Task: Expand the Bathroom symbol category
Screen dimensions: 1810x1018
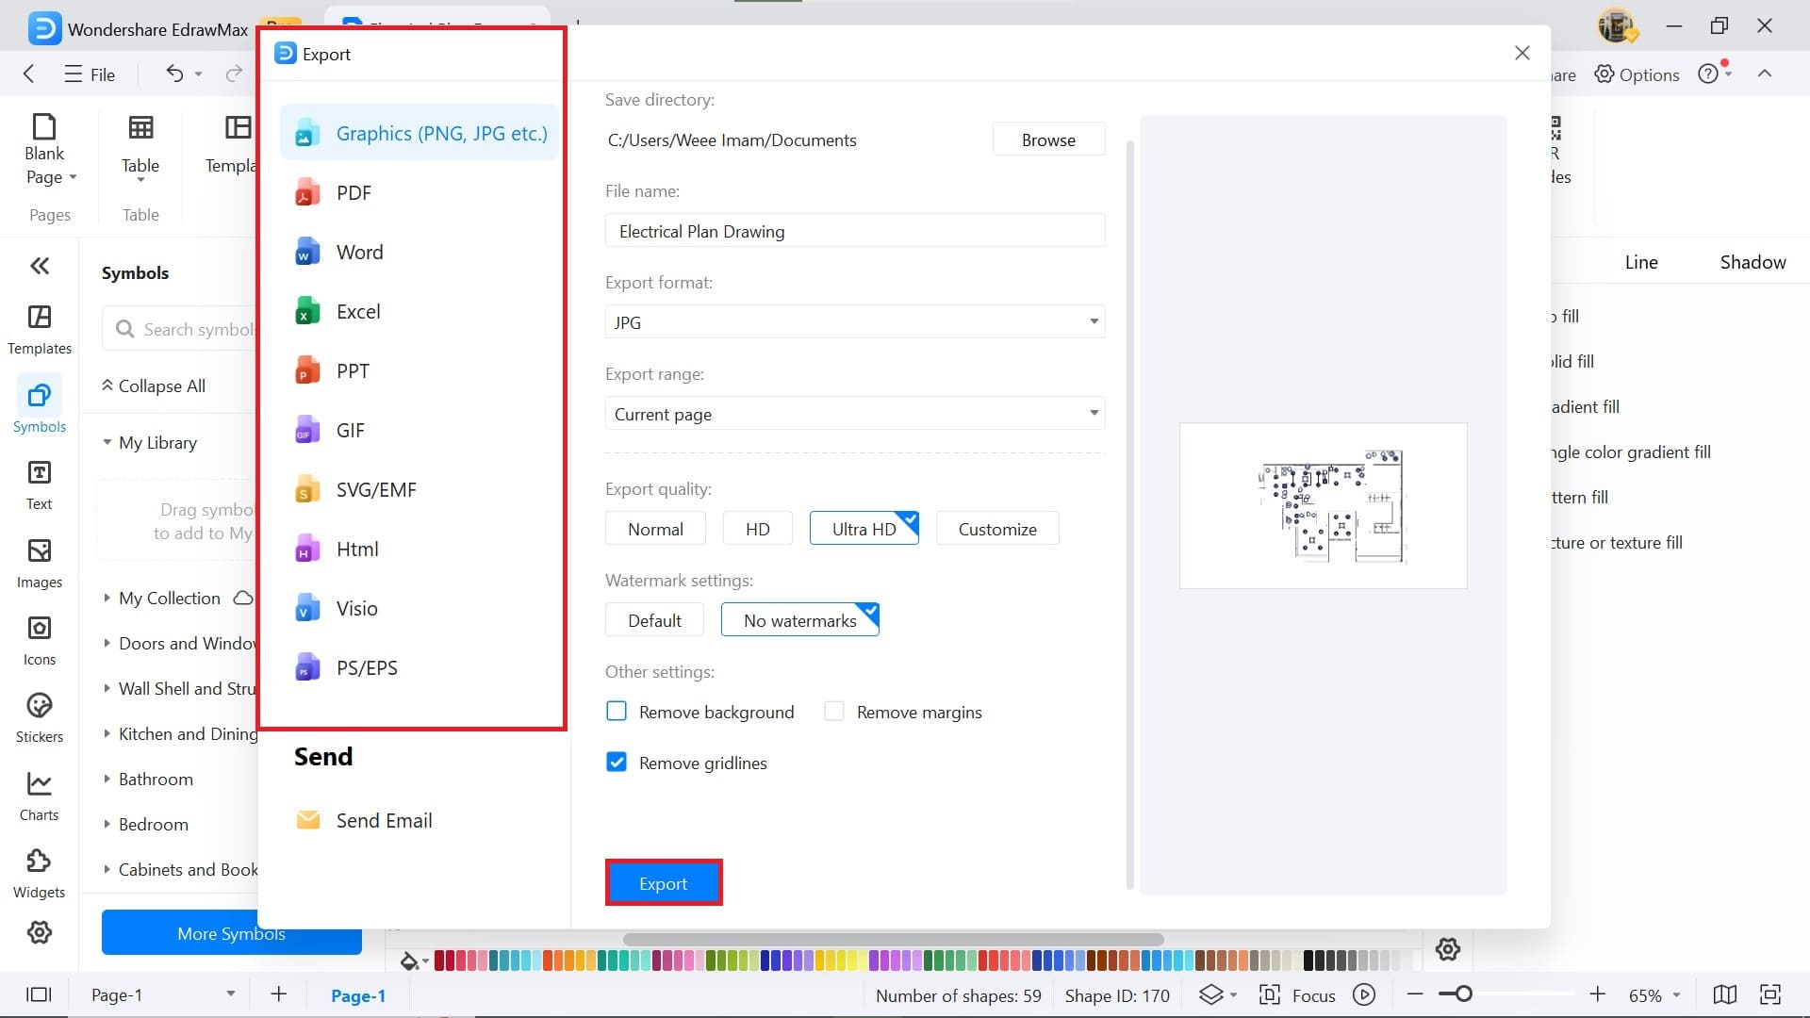Action: tap(107, 779)
